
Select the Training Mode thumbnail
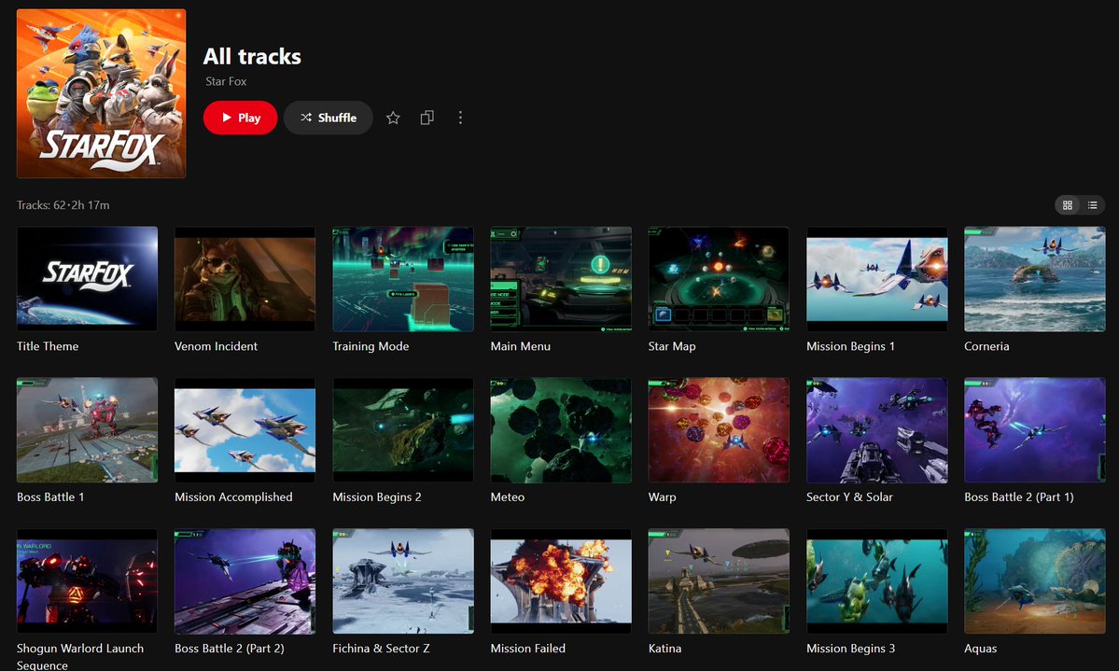tap(403, 279)
